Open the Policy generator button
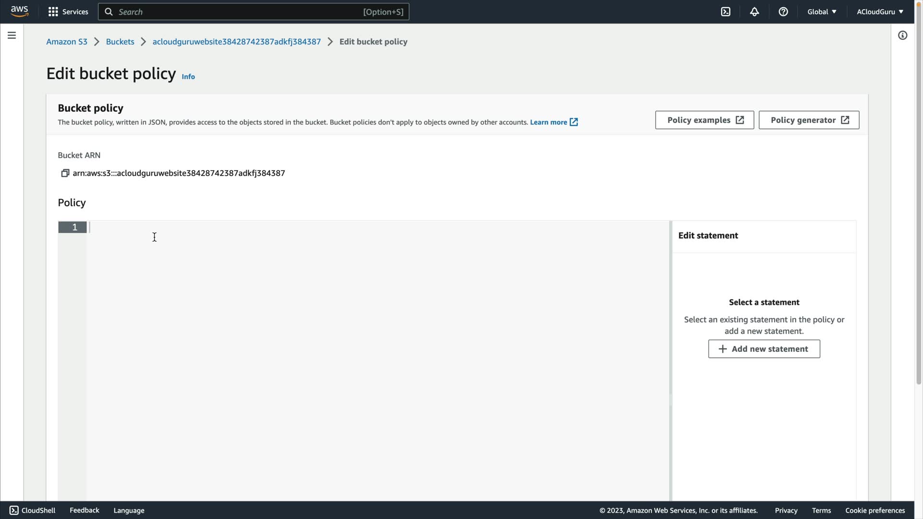Image resolution: width=923 pixels, height=519 pixels. [809, 120]
